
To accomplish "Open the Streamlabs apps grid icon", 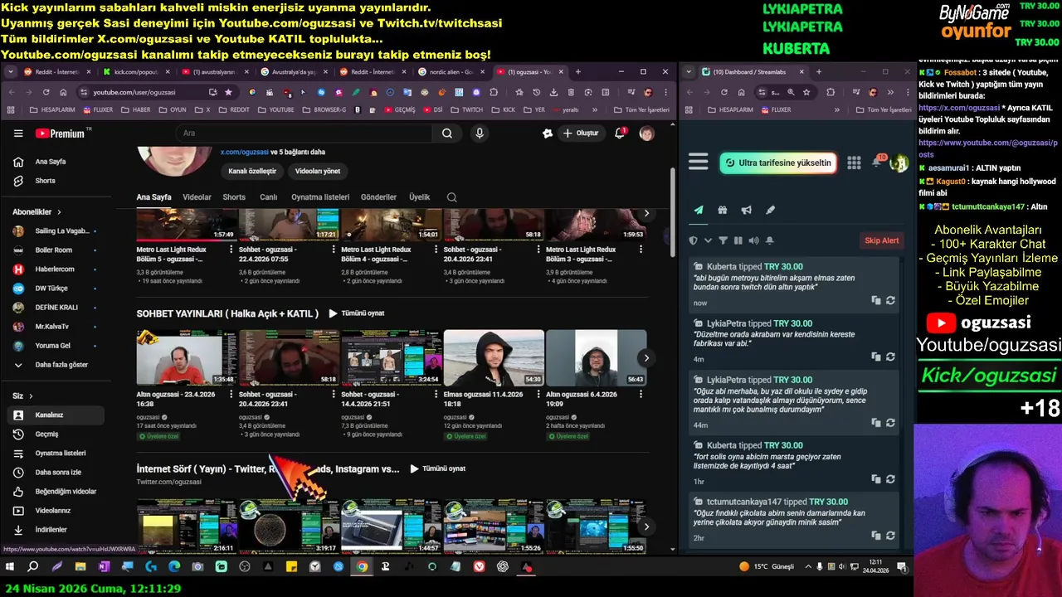I will (x=854, y=163).
